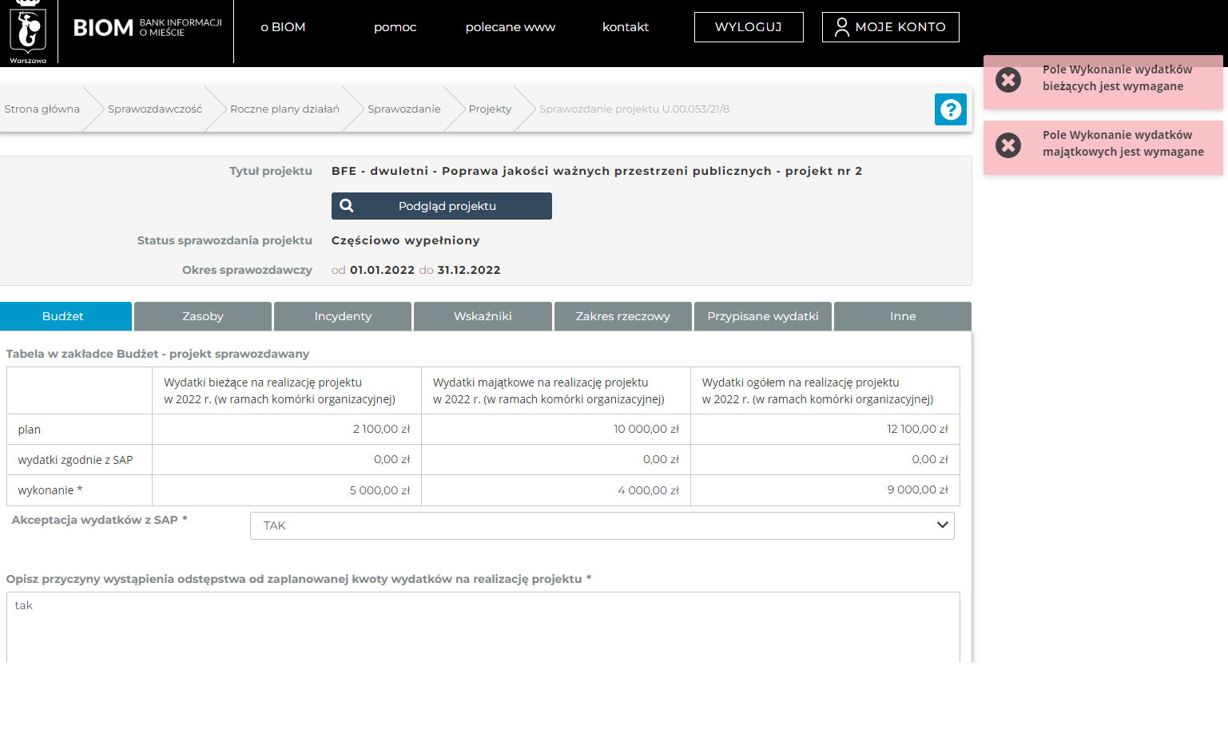Select the Wskaźniki tab
The height and width of the screenshot is (737, 1228).
coord(483,316)
